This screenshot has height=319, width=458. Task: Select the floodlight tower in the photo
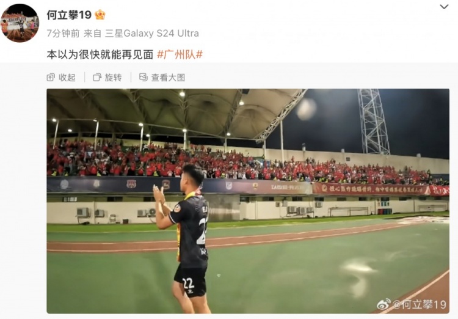(x=374, y=122)
